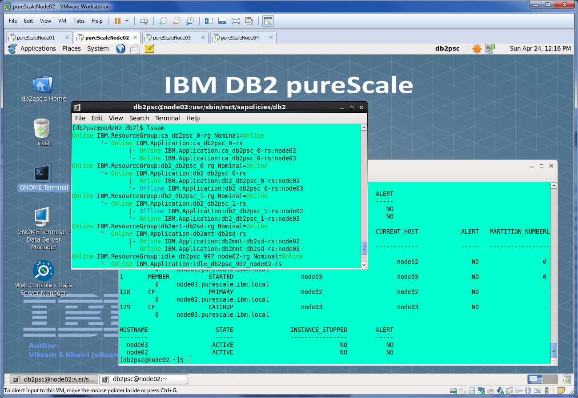Click the hard disk device status icon
Viewport: 578px width, 398px height.
454,390
